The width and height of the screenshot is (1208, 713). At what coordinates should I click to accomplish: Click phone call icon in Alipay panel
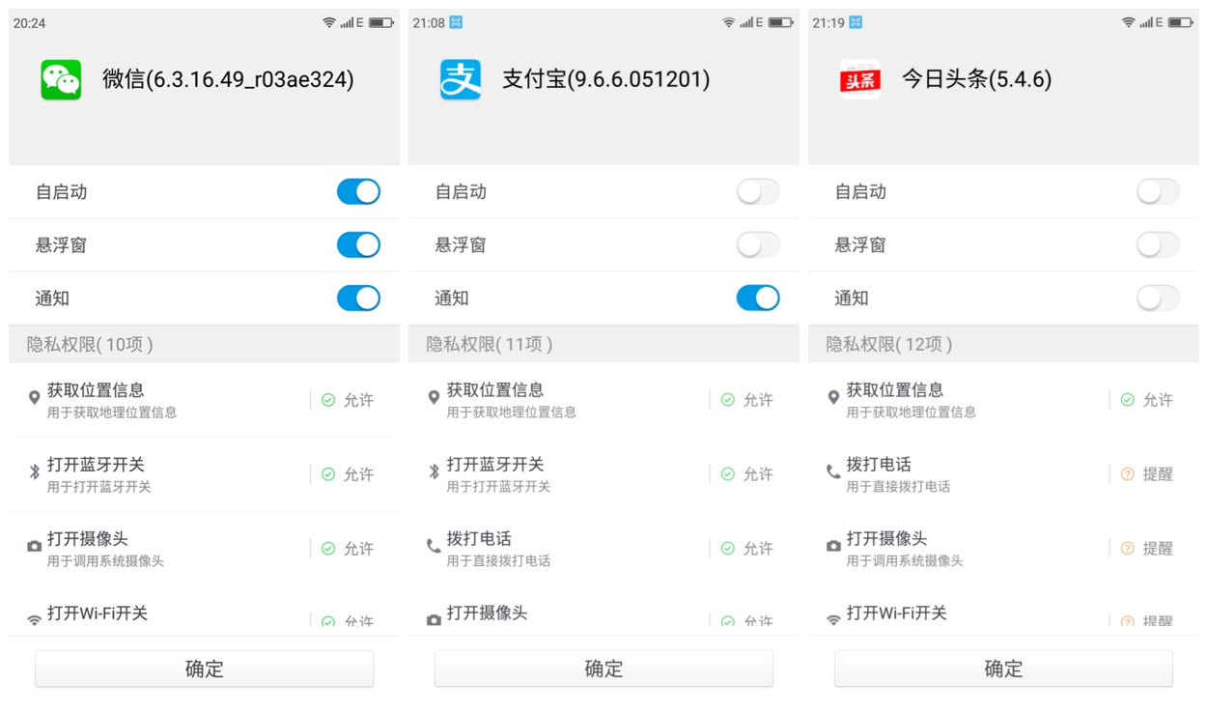[x=434, y=547]
